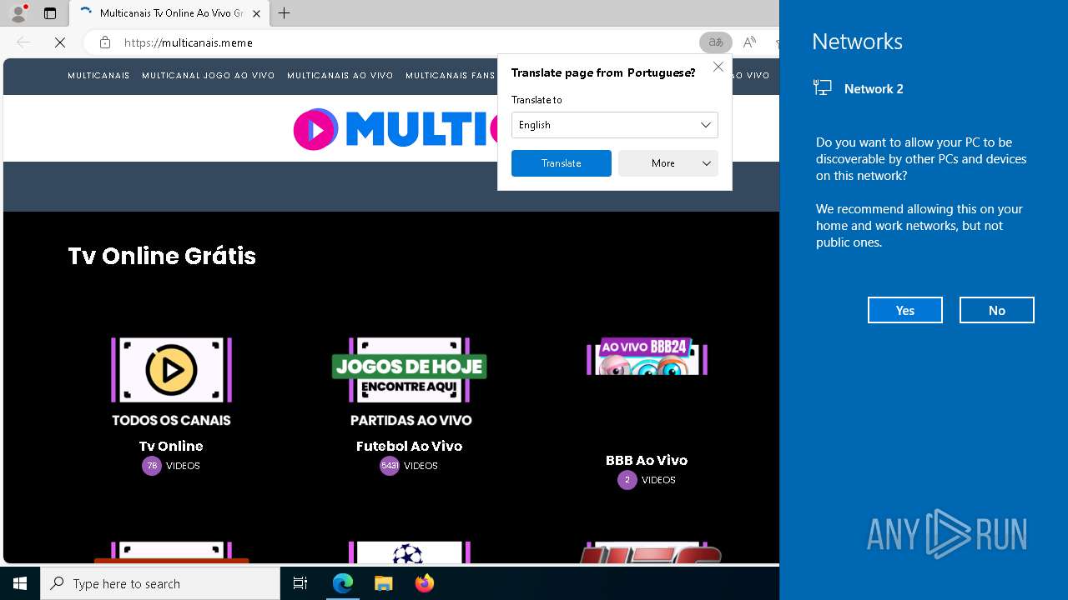Image resolution: width=1068 pixels, height=600 pixels.
Task: Expand the More options dropdown
Action: tap(667, 163)
